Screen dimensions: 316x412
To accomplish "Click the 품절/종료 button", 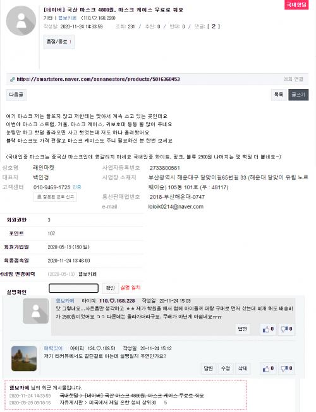I will (59, 42).
